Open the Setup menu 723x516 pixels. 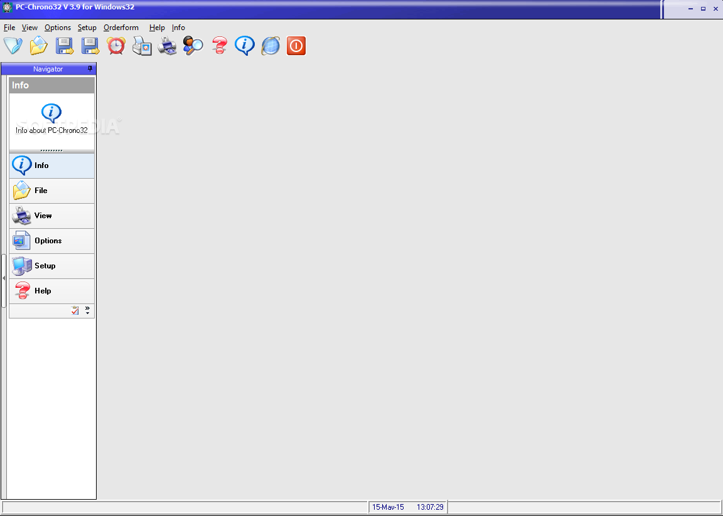pyautogui.click(x=87, y=28)
